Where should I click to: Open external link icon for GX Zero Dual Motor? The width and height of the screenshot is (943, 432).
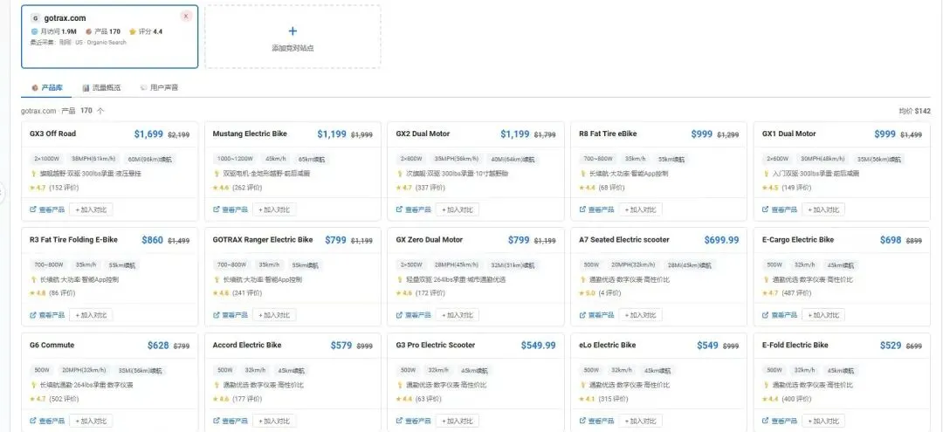[399, 315]
